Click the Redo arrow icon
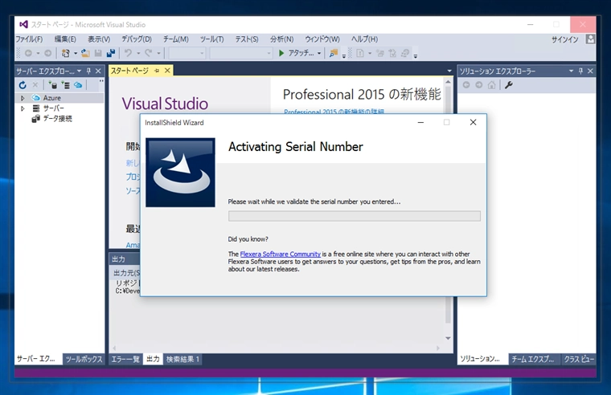This screenshot has height=395, width=611. pos(149,53)
